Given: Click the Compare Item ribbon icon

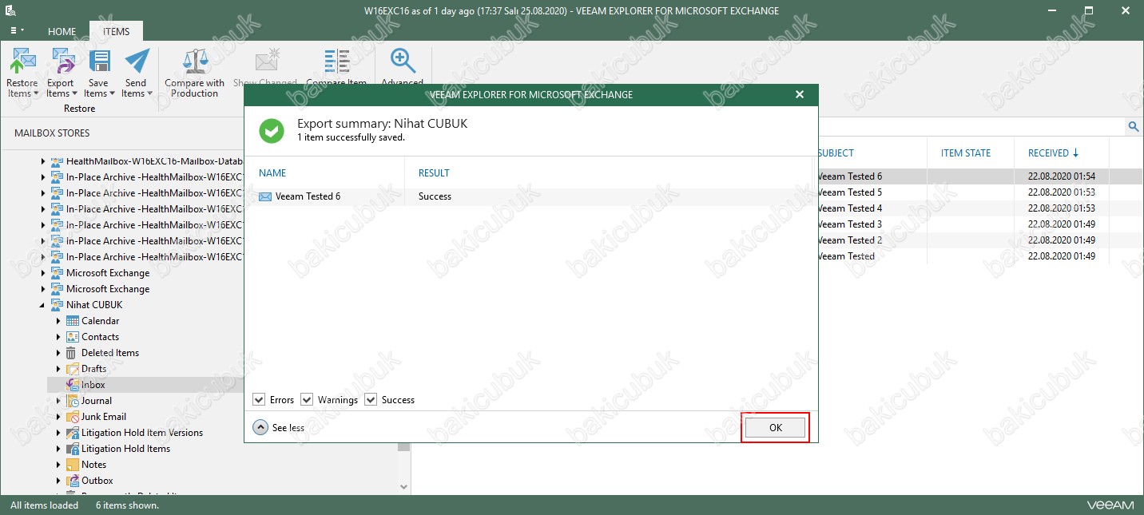Looking at the screenshot, I should [336, 61].
